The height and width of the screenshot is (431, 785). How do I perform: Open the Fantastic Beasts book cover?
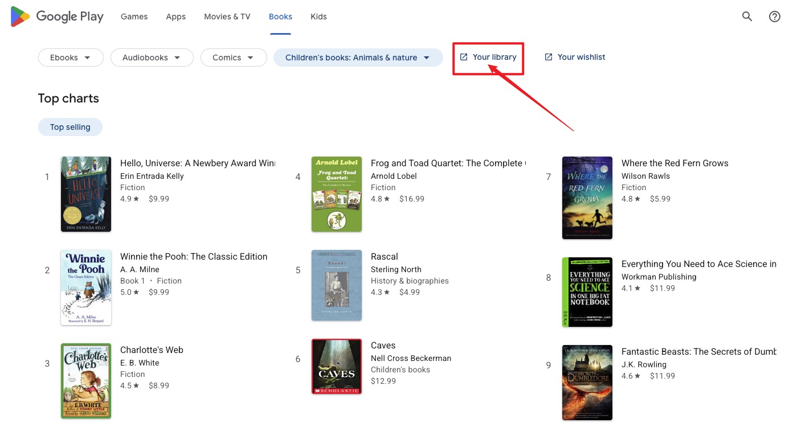[x=587, y=383]
